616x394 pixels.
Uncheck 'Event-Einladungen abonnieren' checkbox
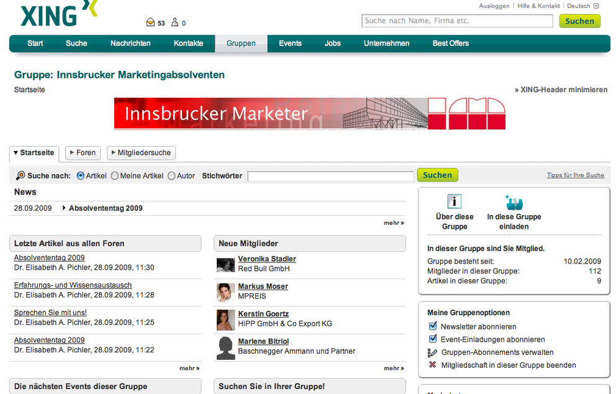point(433,339)
